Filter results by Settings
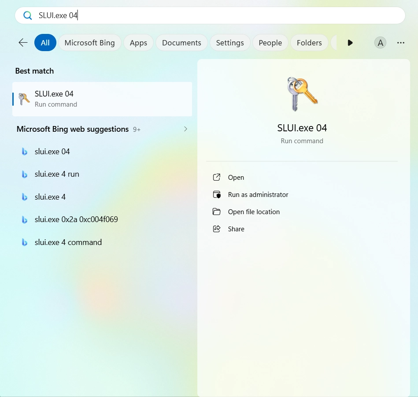The width and height of the screenshot is (418, 397). pyautogui.click(x=230, y=43)
